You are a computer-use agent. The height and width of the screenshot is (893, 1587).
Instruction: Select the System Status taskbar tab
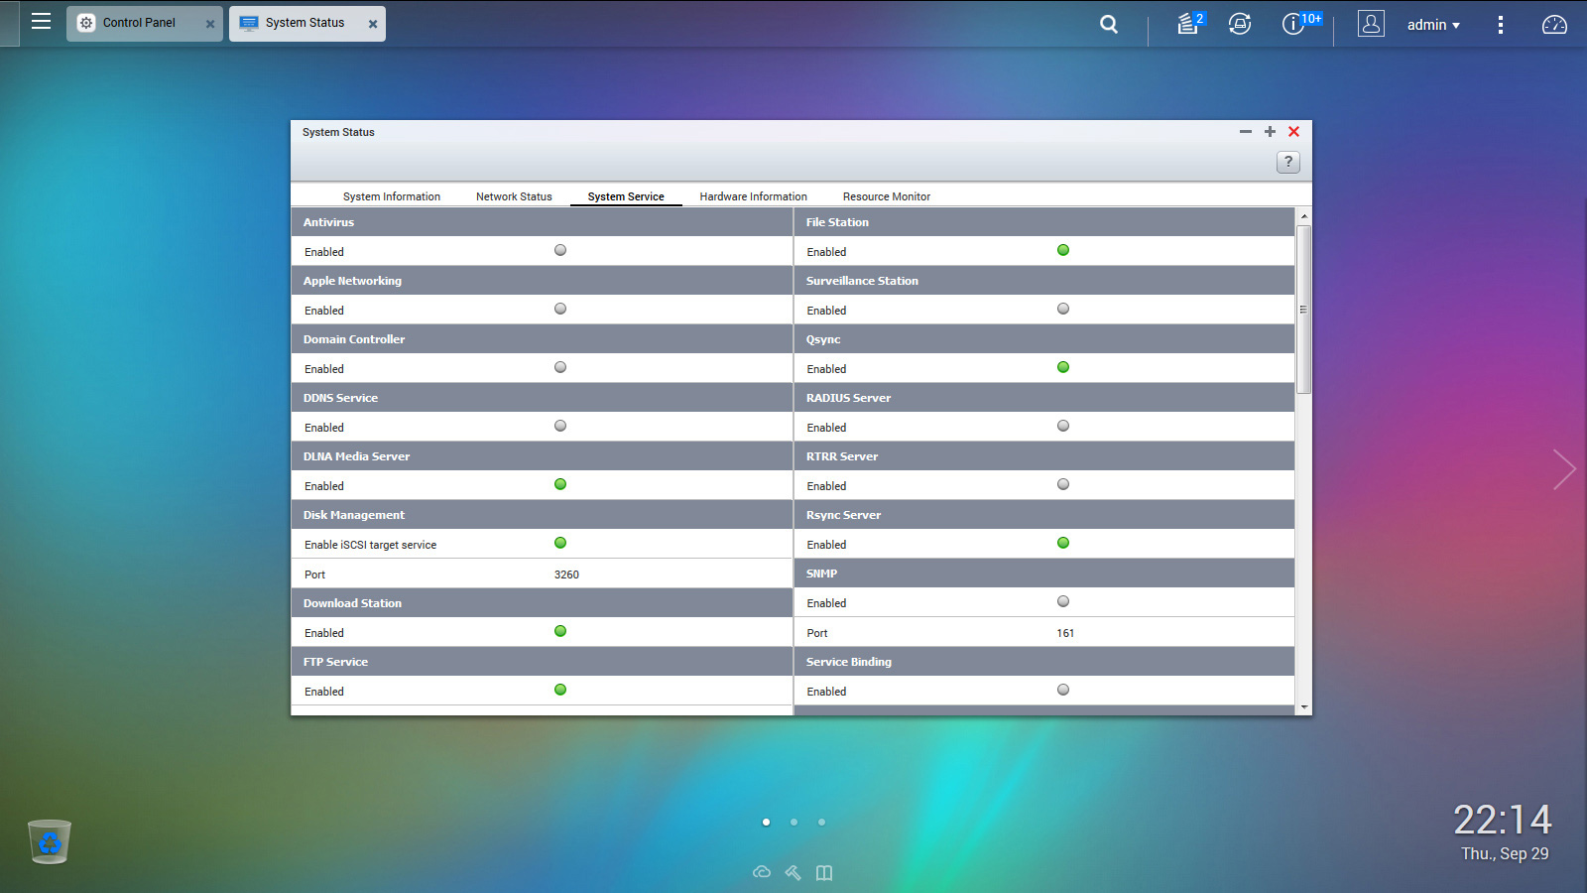click(x=307, y=23)
